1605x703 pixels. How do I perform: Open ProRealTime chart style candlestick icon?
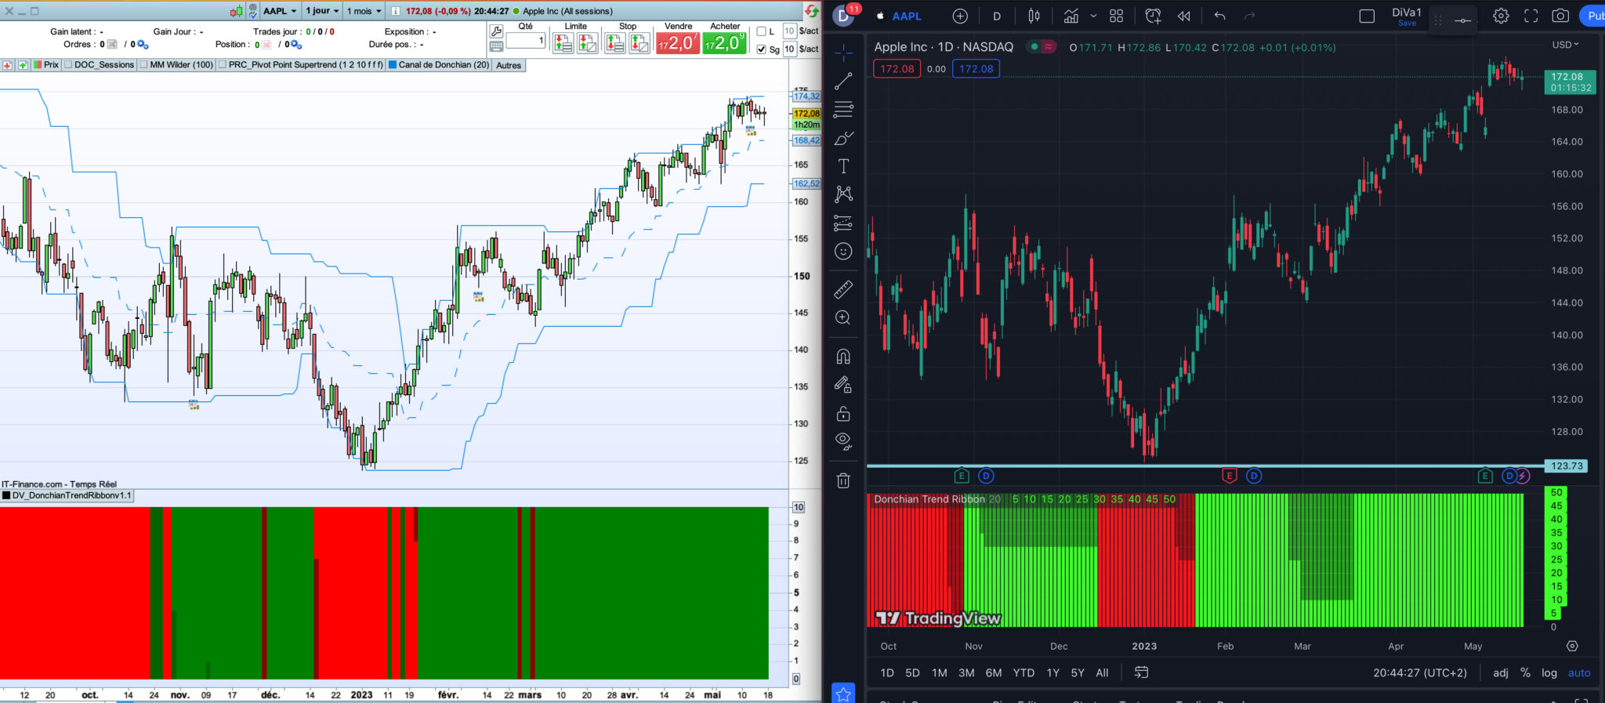pos(237,11)
